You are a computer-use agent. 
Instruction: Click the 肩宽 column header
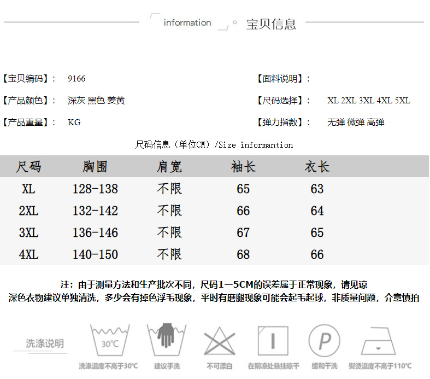click(x=169, y=167)
